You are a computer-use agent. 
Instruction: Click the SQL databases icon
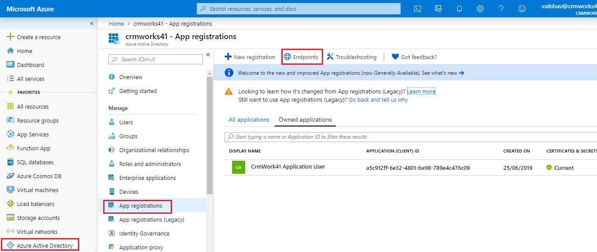pos(11,162)
